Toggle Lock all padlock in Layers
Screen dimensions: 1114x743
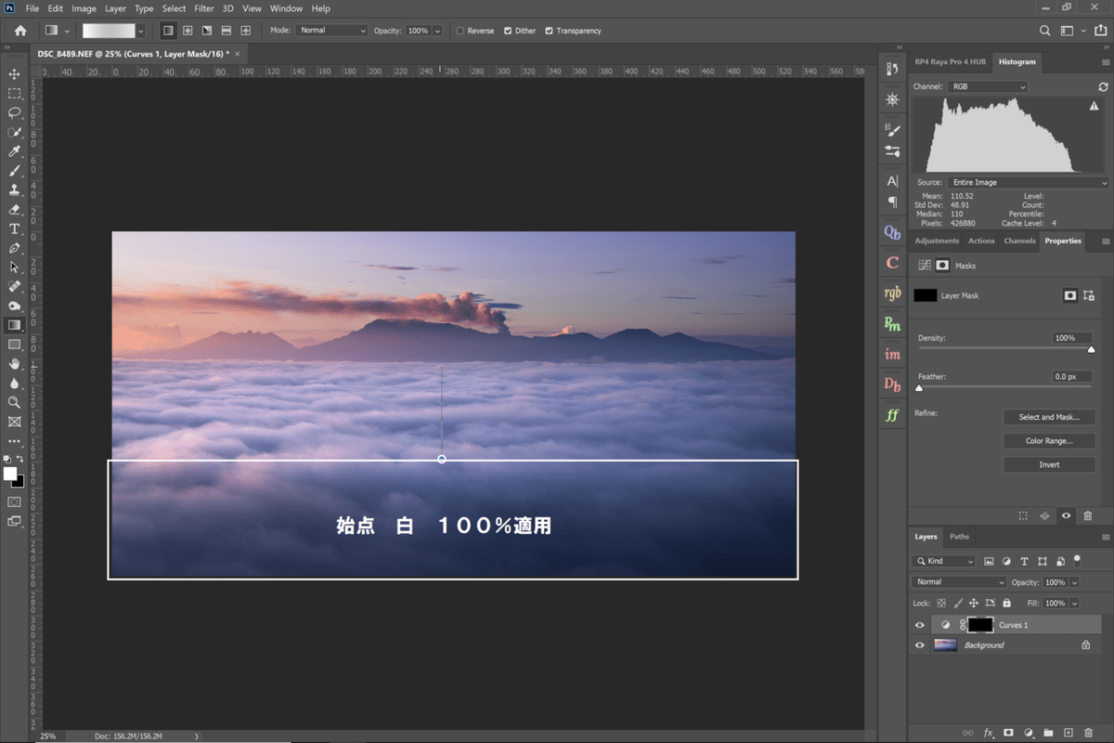(1006, 603)
